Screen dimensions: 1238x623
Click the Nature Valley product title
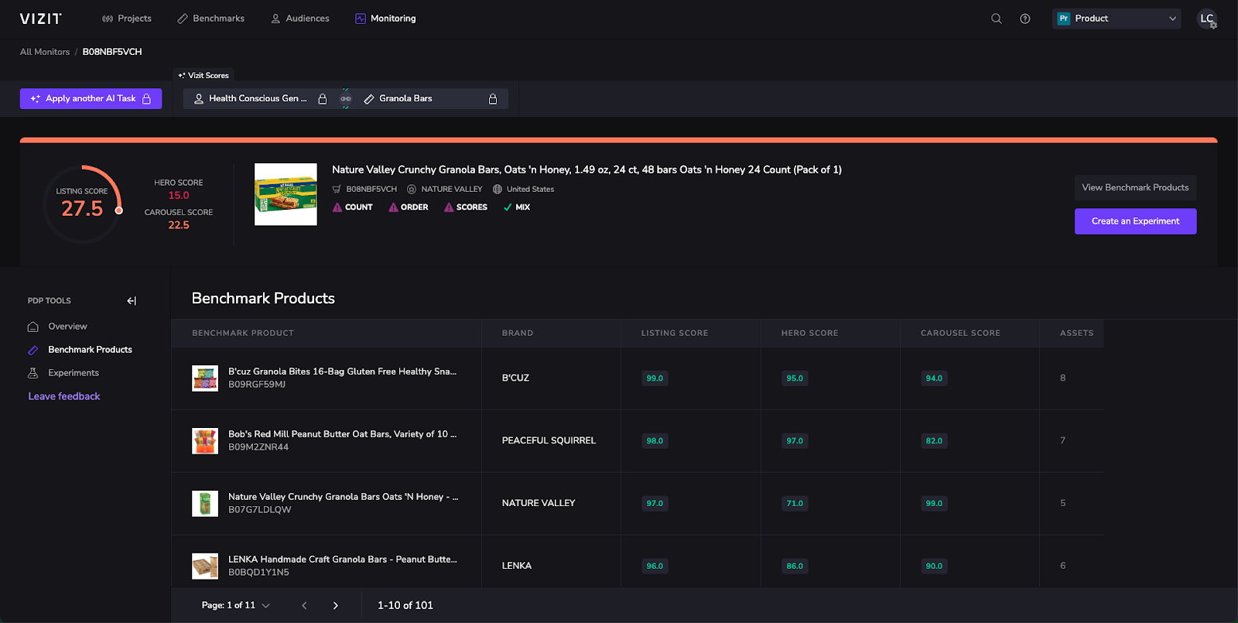(587, 169)
